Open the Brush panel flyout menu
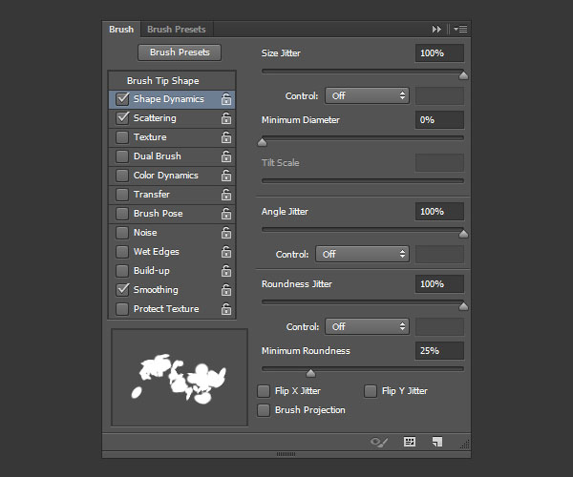573x477 pixels. (460, 29)
